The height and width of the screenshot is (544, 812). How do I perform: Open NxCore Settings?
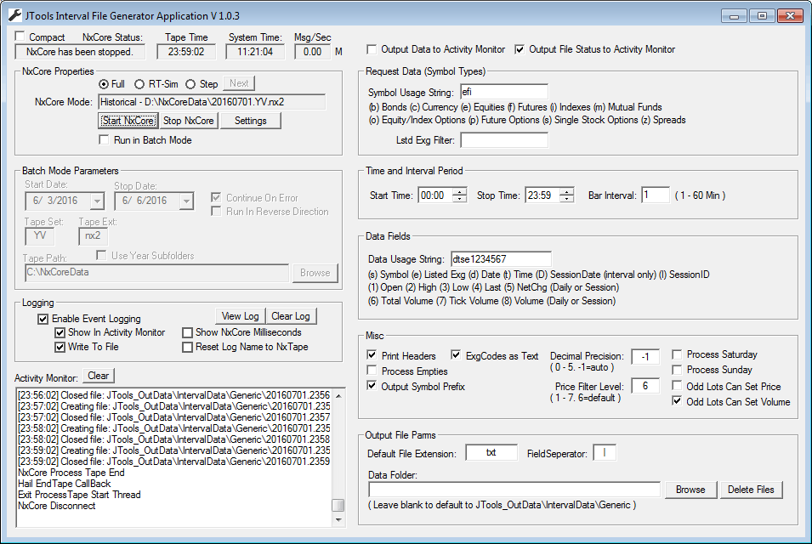pyautogui.click(x=251, y=121)
